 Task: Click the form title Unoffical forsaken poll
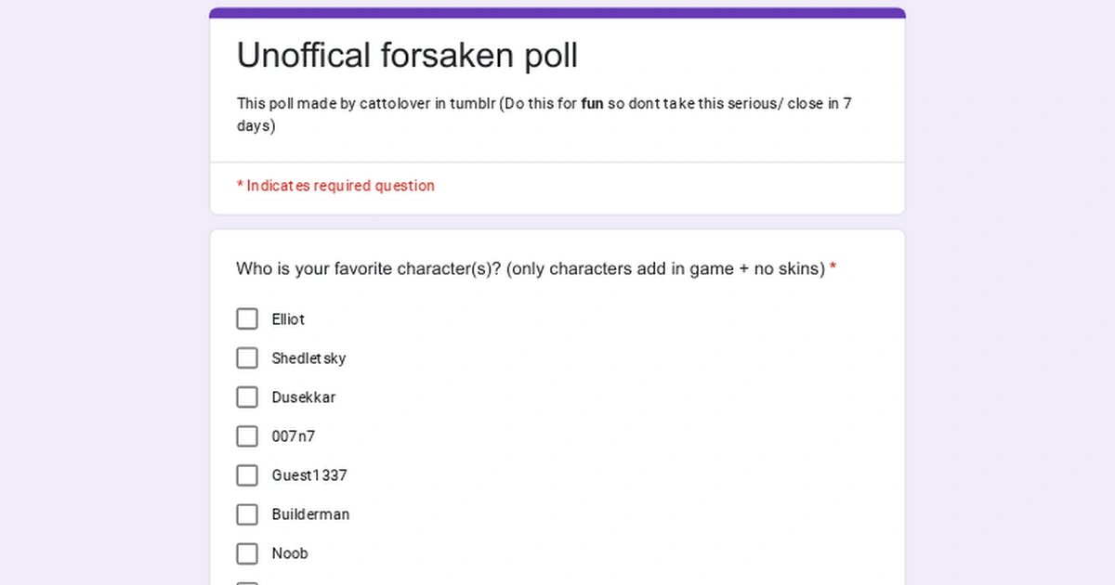click(x=406, y=55)
